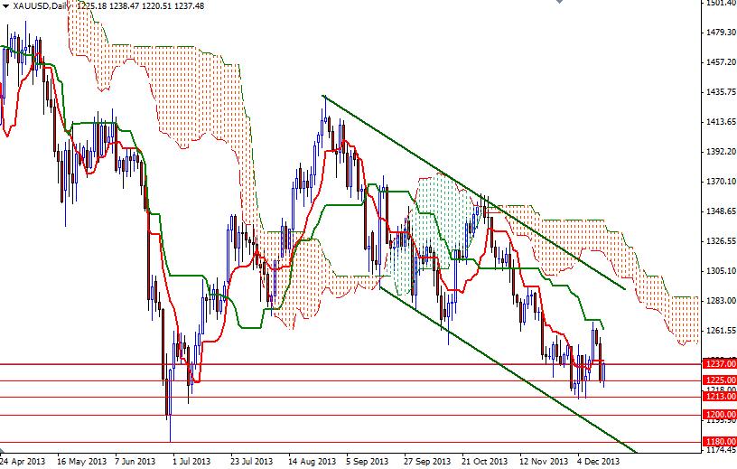Click the 1305.10 price axis value

721,271
